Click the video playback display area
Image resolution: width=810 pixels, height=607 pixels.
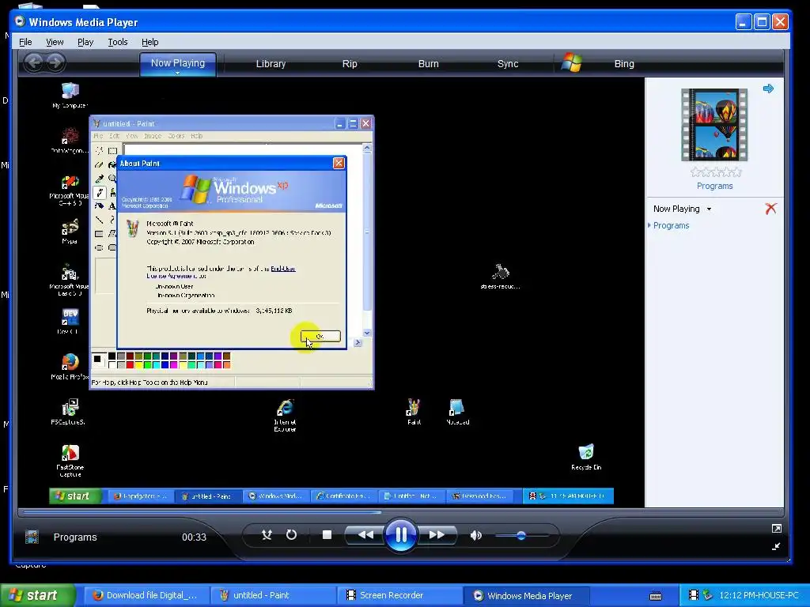pyautogui.click(x=331, y=292)
